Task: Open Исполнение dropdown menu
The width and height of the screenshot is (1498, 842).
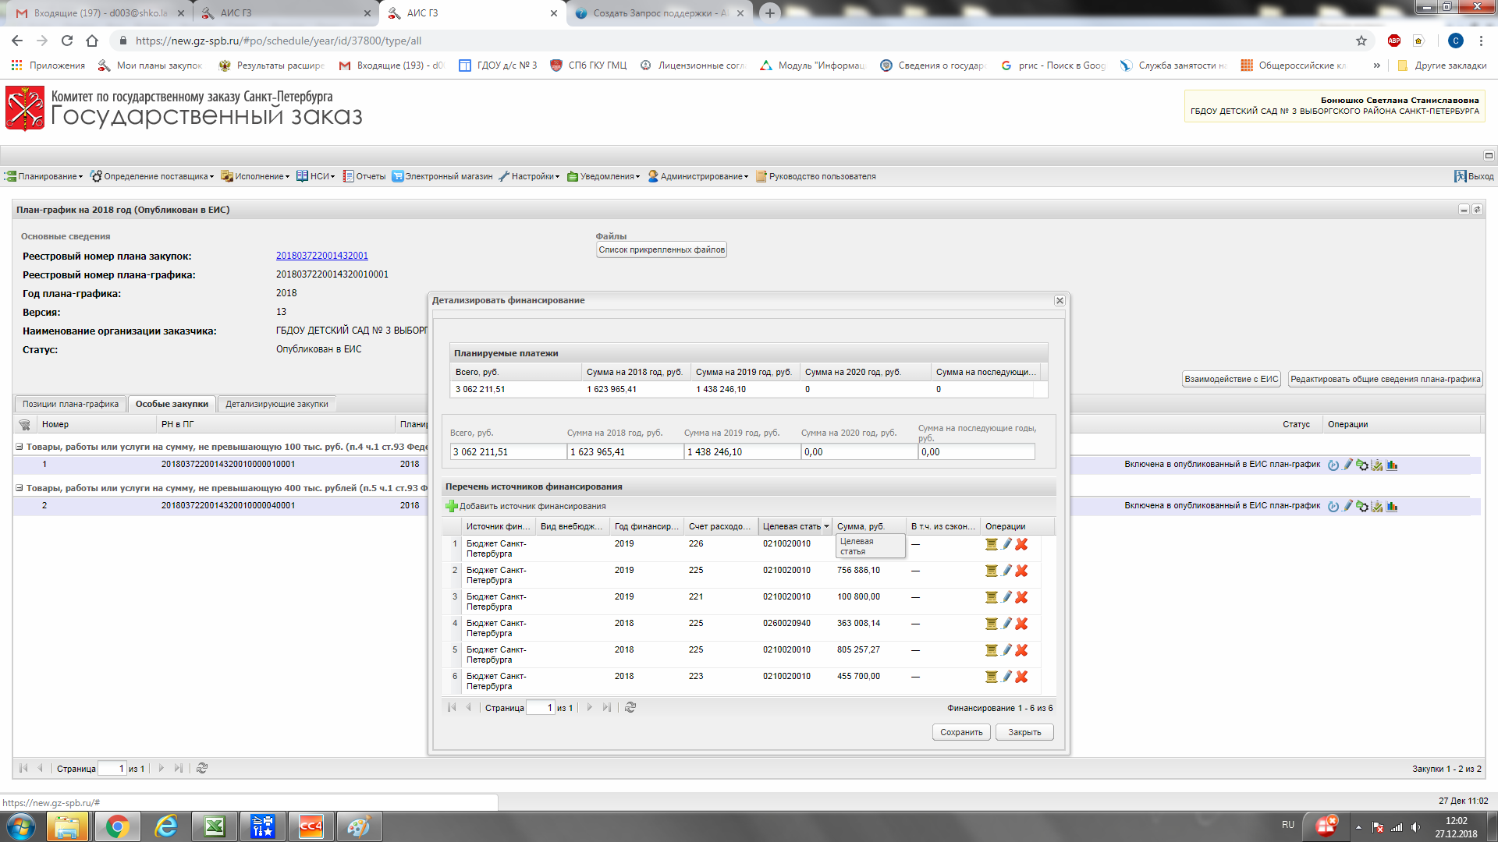Action: (x=255, y=176)
